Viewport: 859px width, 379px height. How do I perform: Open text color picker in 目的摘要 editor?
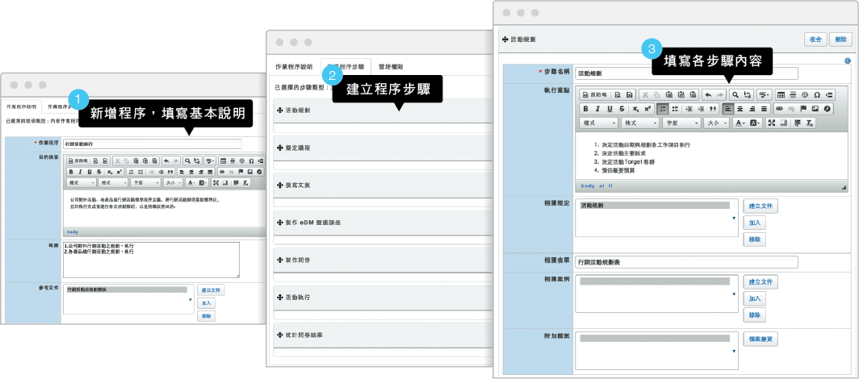click(x=191, y=183)
